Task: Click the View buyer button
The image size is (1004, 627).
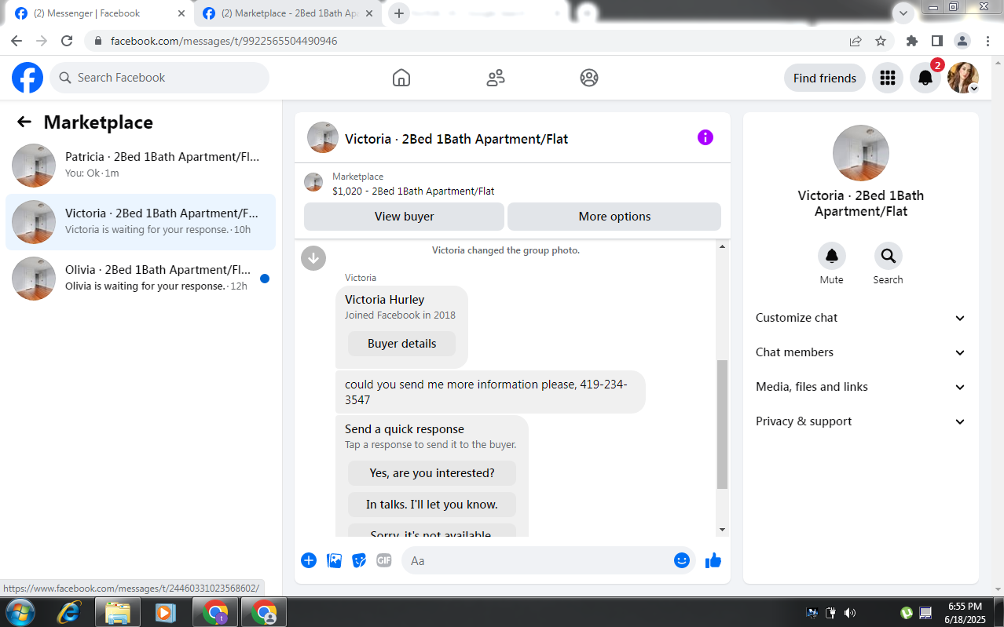Action: (x=404, y=217)
